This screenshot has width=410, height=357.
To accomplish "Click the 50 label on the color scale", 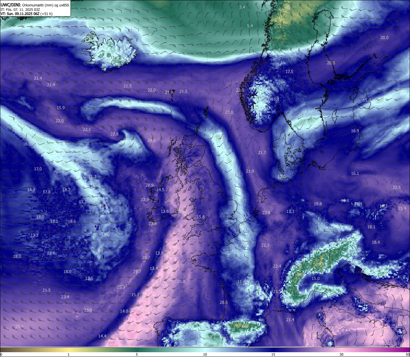I will [407, 354].
